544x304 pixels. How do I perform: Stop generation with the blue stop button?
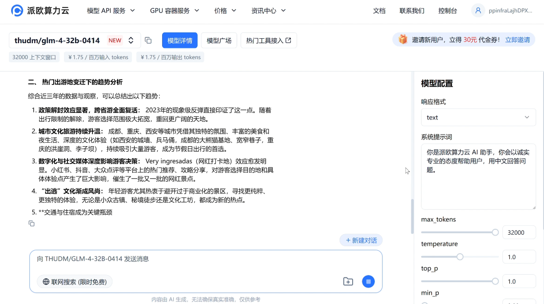[x=368, y=281]
